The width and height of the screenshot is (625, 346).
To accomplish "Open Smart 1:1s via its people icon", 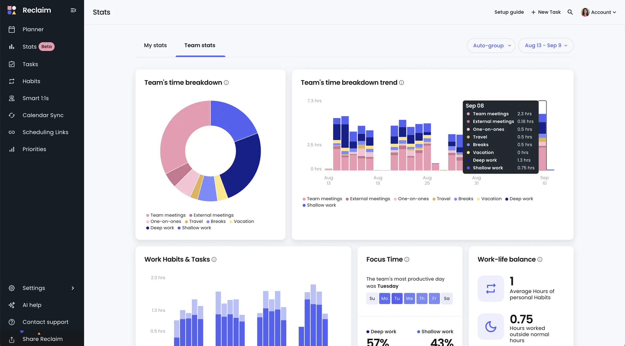I will [x=12, y=98].
